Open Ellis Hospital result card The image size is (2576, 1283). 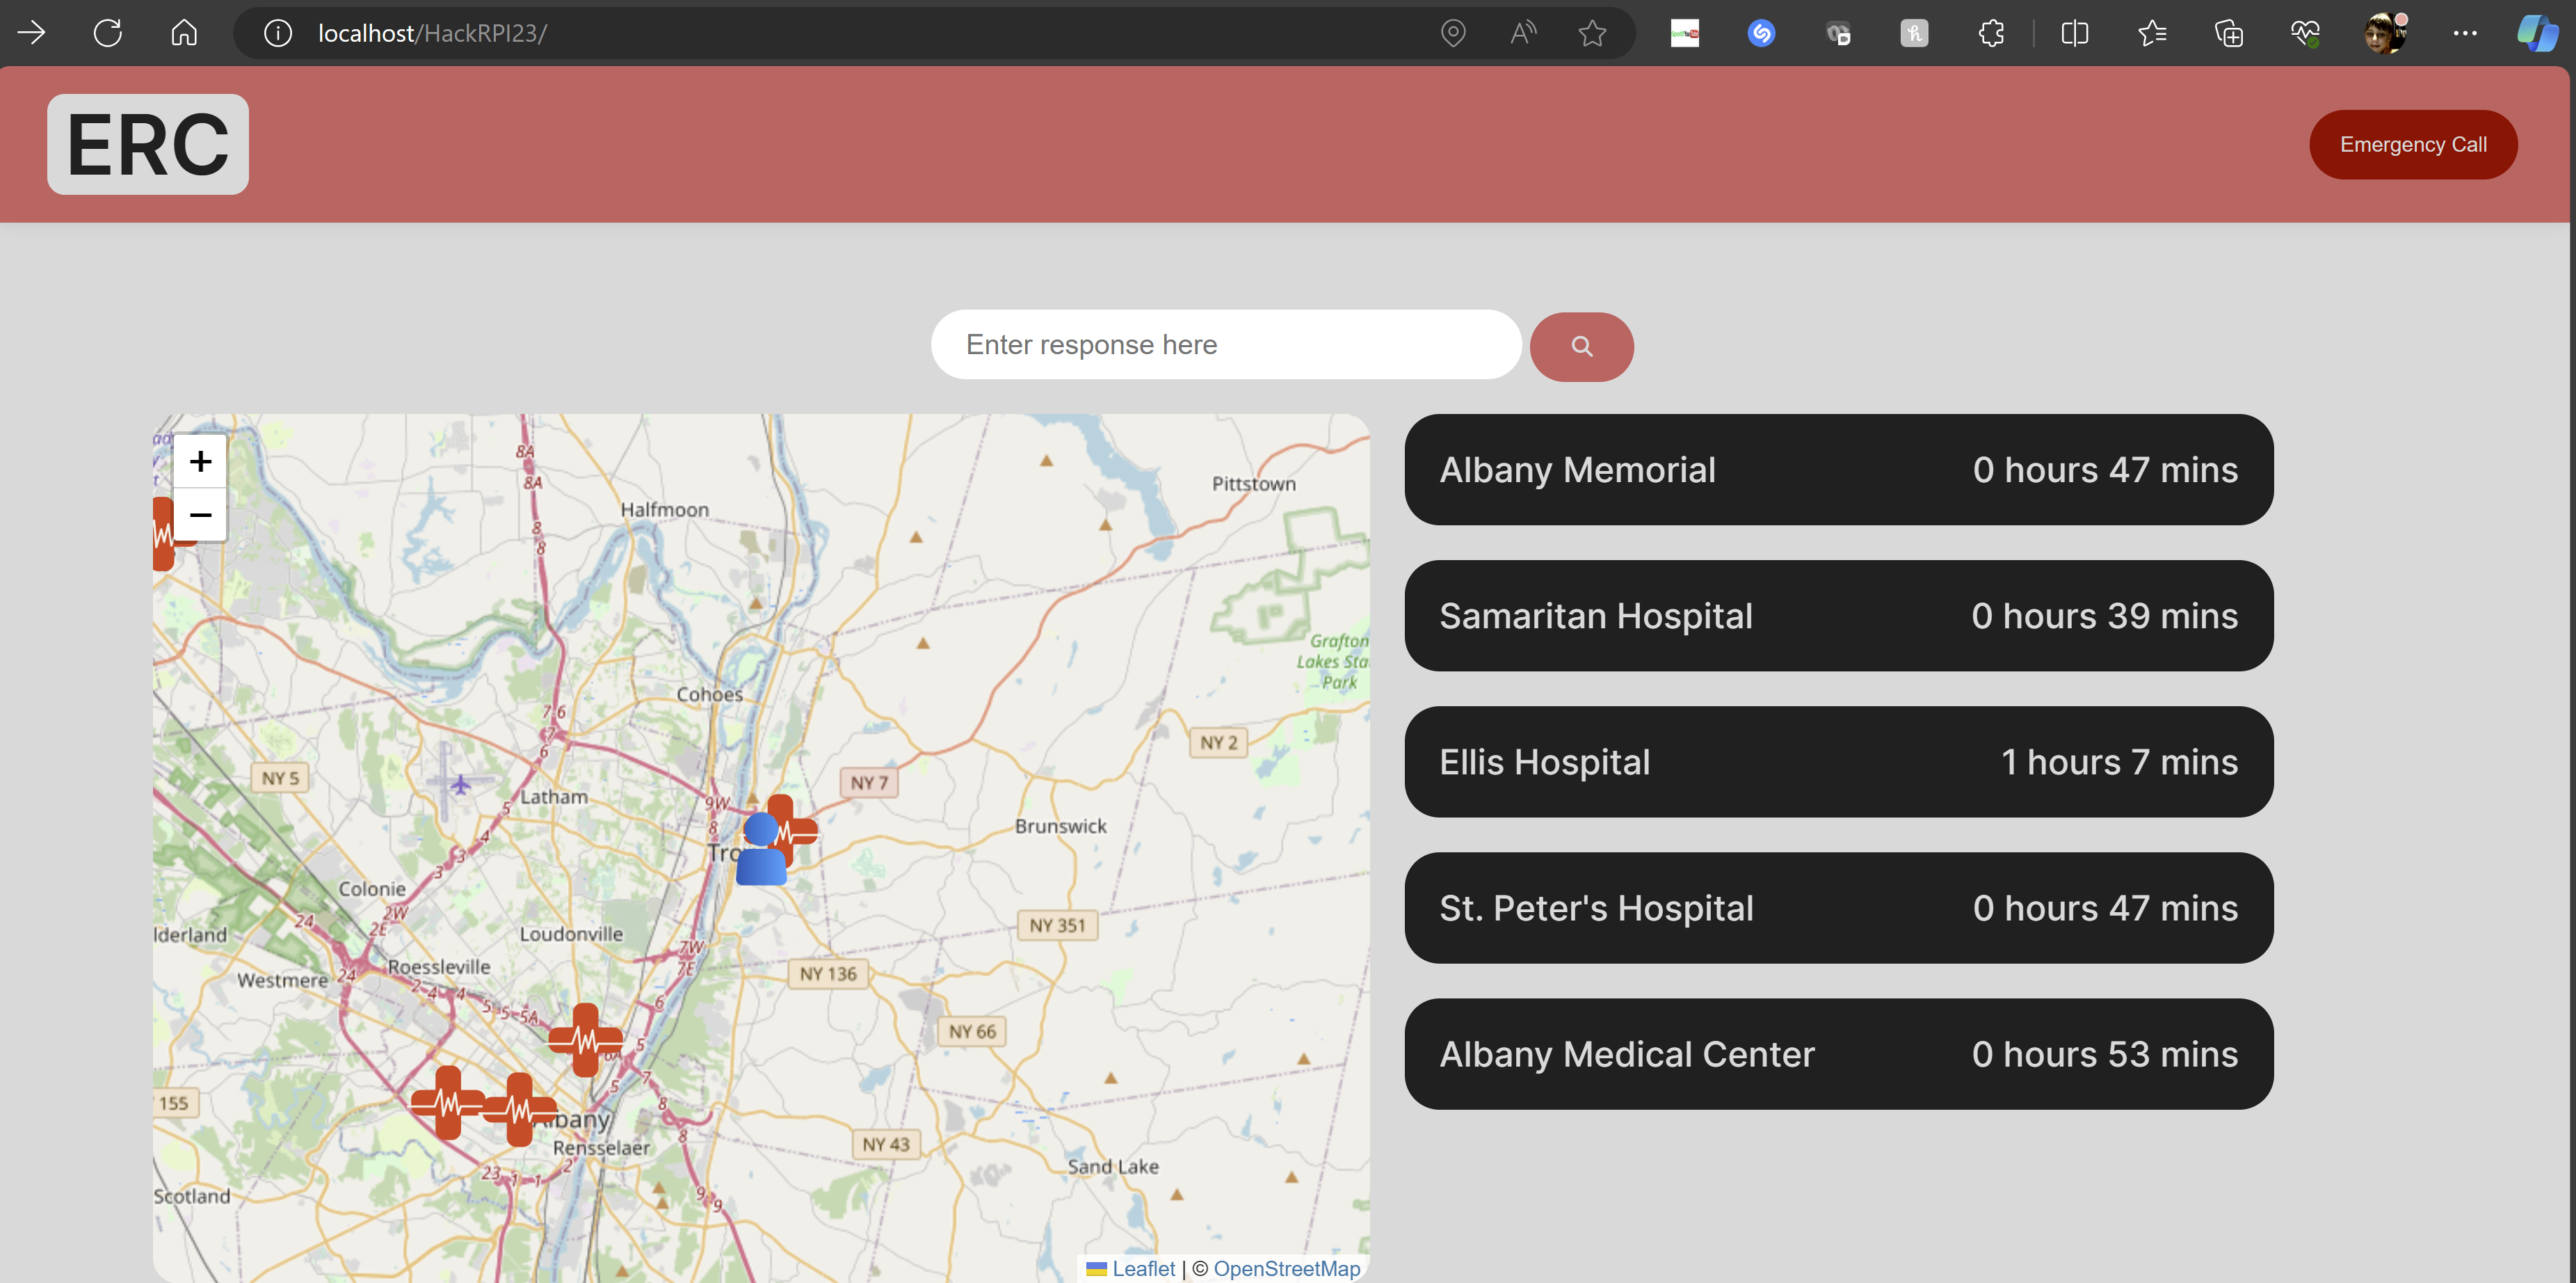[1838, 762]
